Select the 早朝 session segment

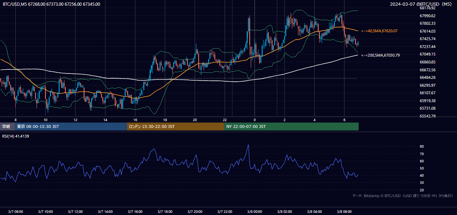click(7, 126)
